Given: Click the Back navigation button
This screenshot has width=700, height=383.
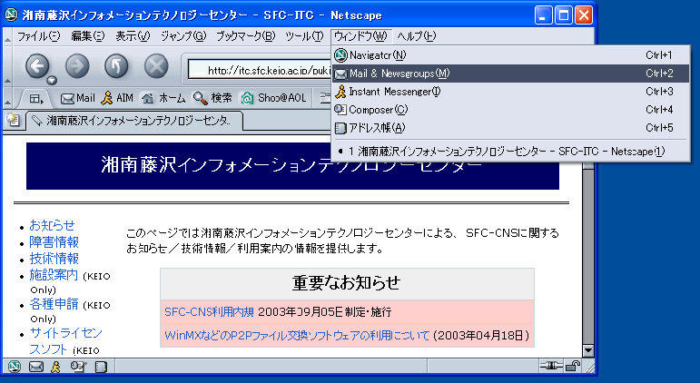Looking at the screenshot, I should coord(37,65).
